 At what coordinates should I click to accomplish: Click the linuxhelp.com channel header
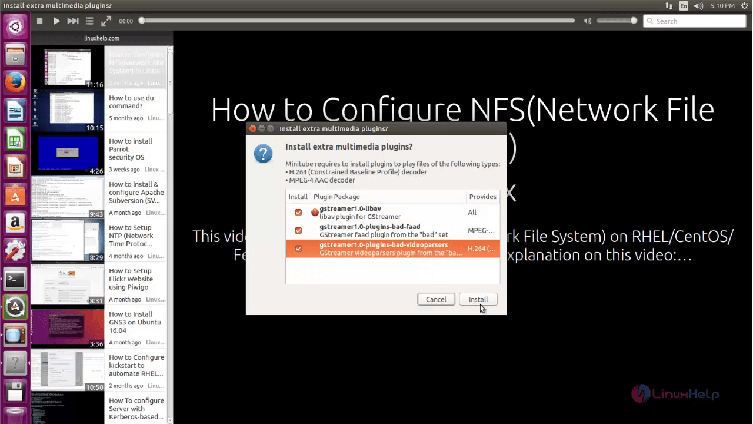(x=102, y=38)
